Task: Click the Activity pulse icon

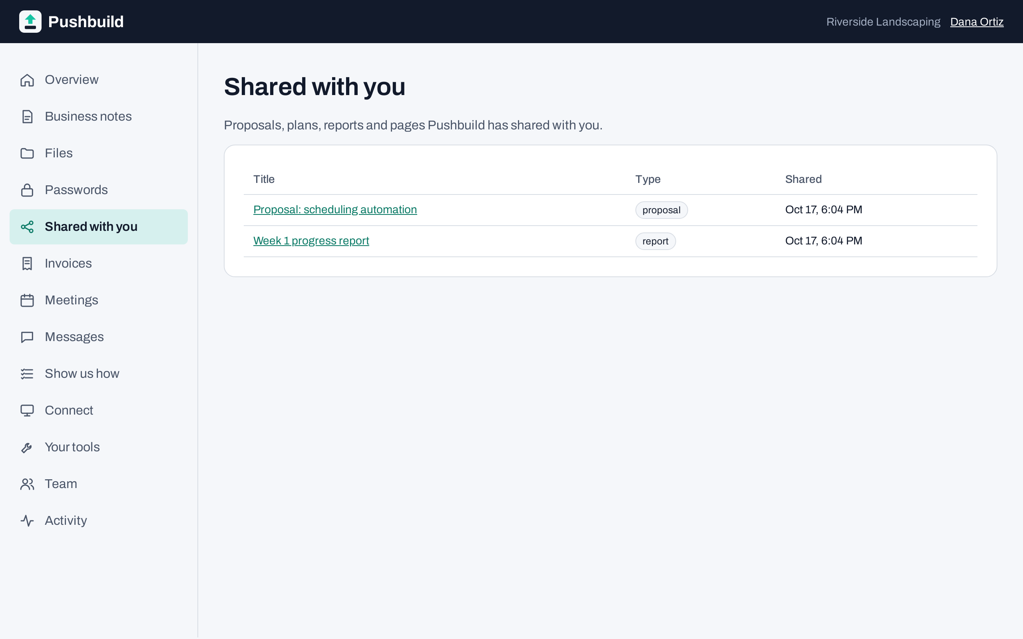Action: pos(27,521)
